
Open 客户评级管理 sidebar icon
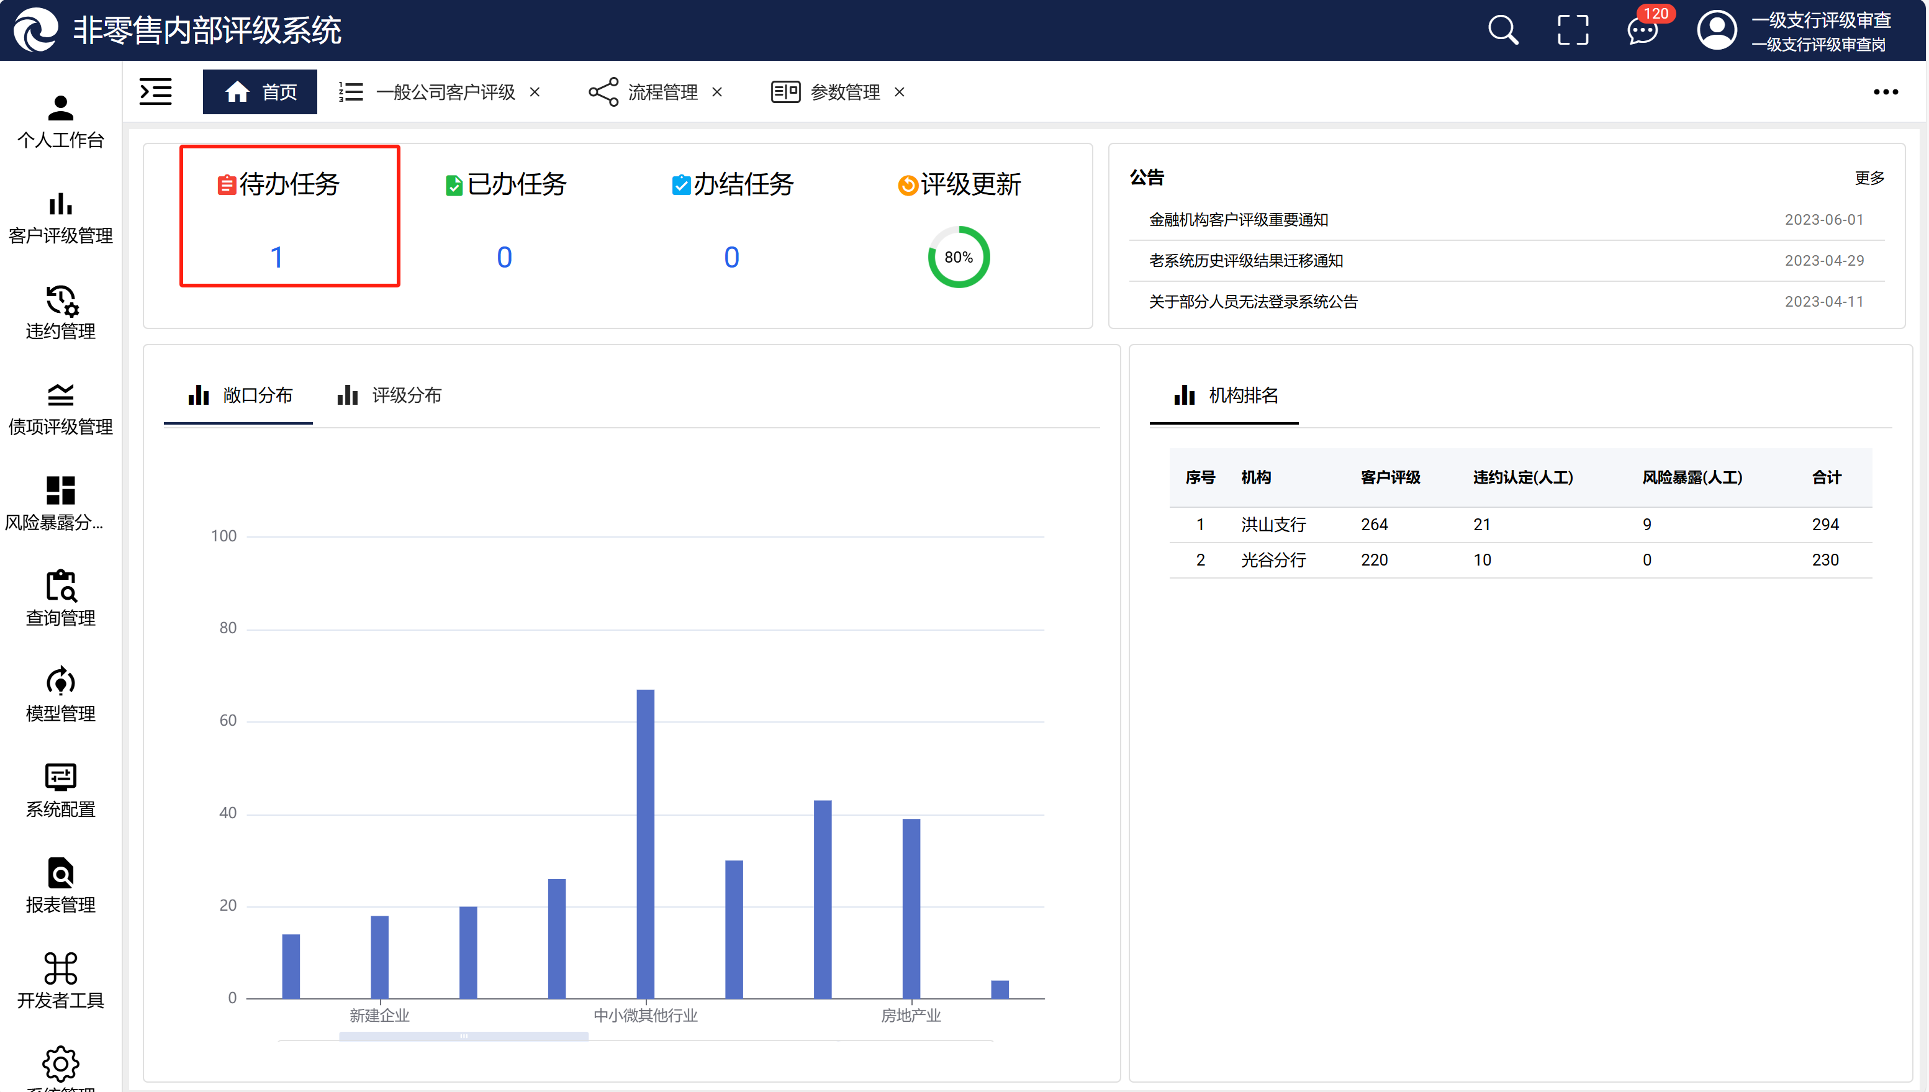click(61, 217)
